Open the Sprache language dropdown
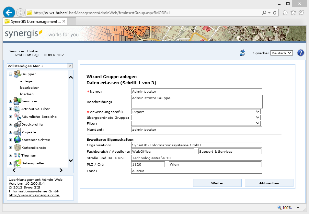 tap(281, 53)
